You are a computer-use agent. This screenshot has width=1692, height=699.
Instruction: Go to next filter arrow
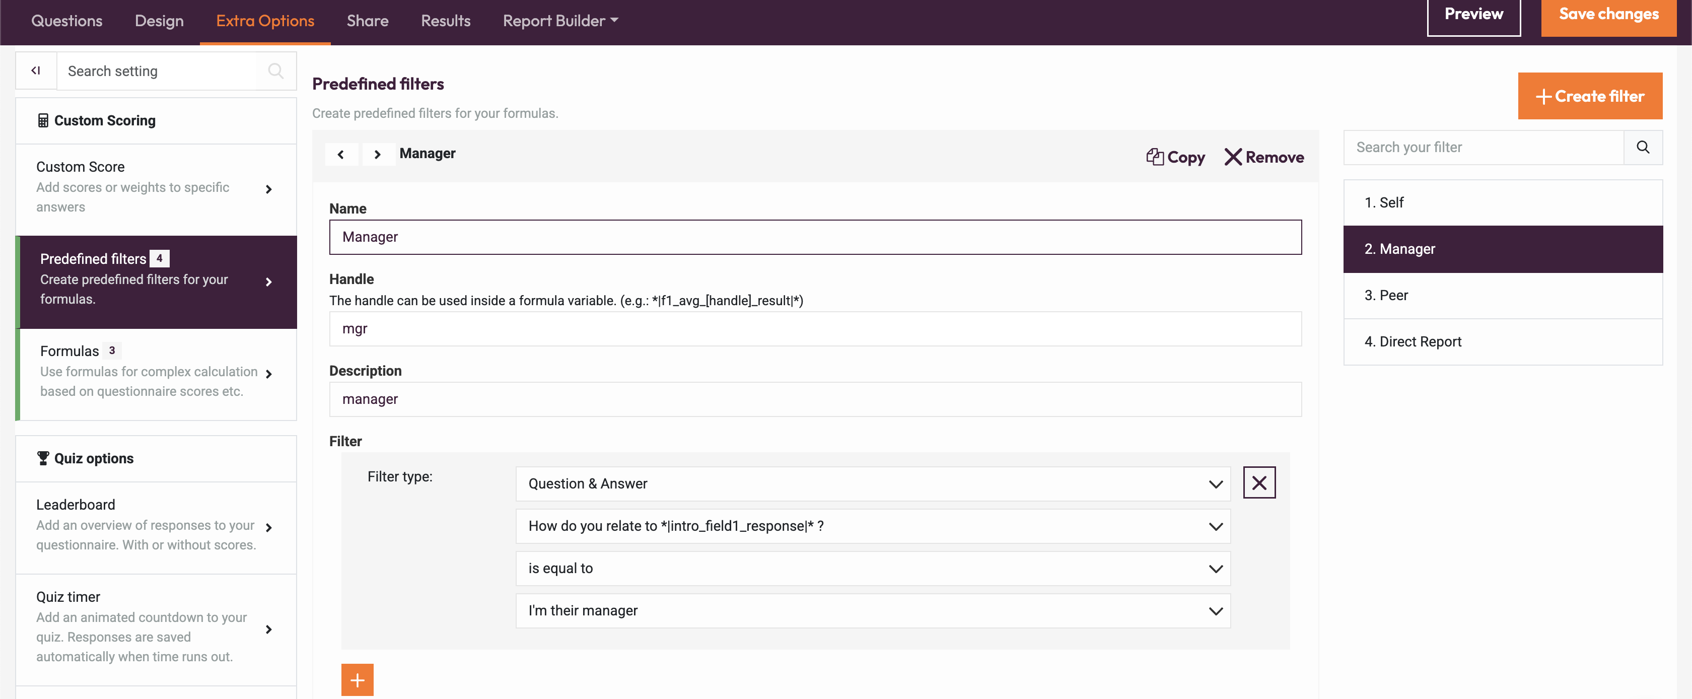pyautogui.click(x=377, y=155)
